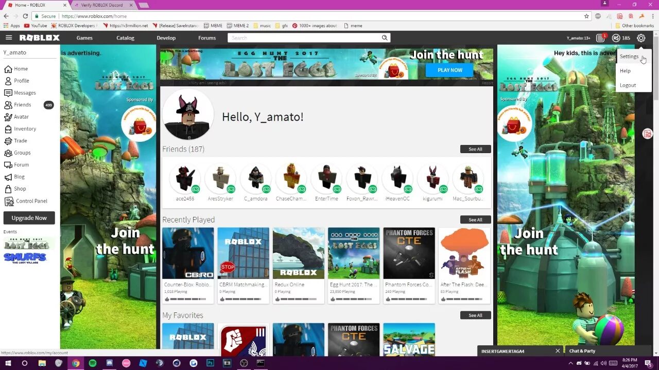This screenshot has width=659, height=370.
Task: Click the Avatar icon in sidebar
Action: pyautogui.click(x=8, y=117)
